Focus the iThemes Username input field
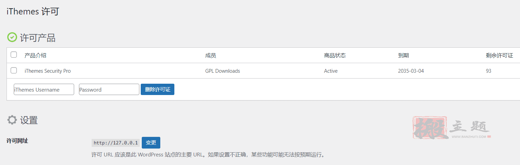520x165 pixels. (x=44, y=89)
